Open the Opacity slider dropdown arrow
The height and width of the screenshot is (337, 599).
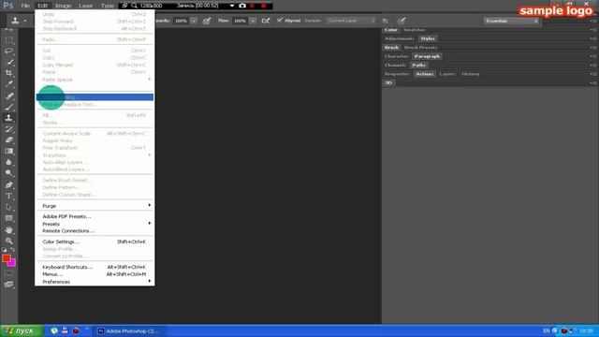(x=194, y=21)
